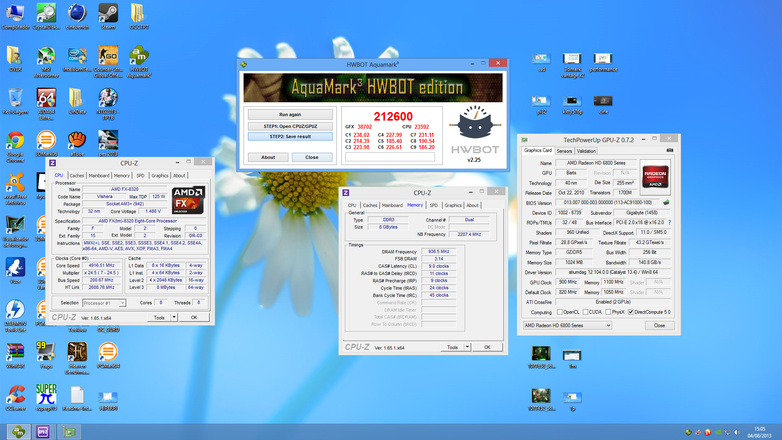782x440 pixels.
Task: Click the Radeon Graphics logo in GPU-Z
Action: (655, 177)
